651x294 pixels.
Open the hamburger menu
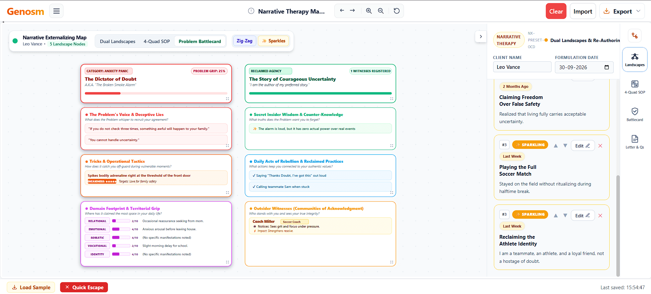(56, 11)
